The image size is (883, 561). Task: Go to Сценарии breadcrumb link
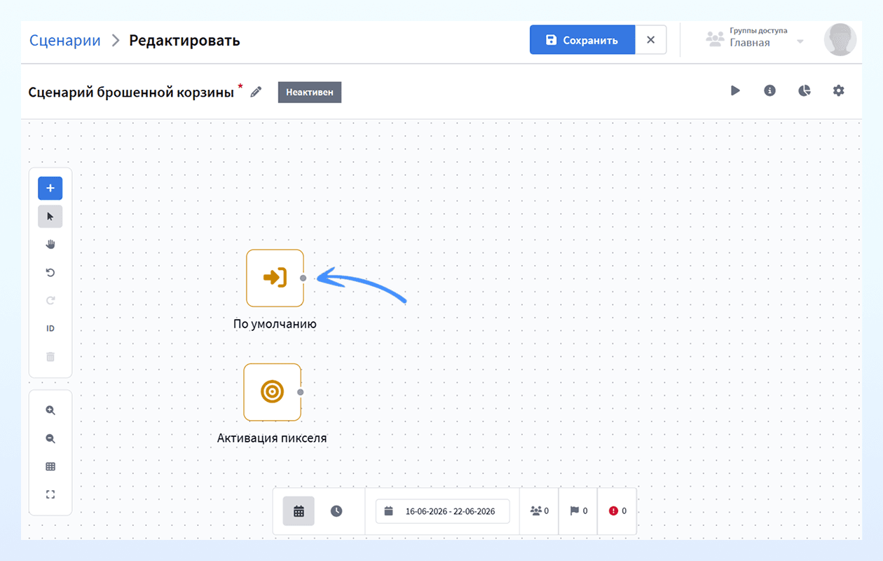pyautogui.click(x=65, y=40)
